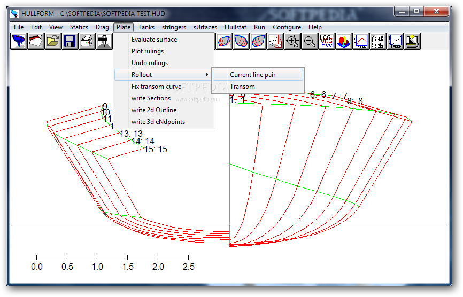Open the View menu

point(56,27)
